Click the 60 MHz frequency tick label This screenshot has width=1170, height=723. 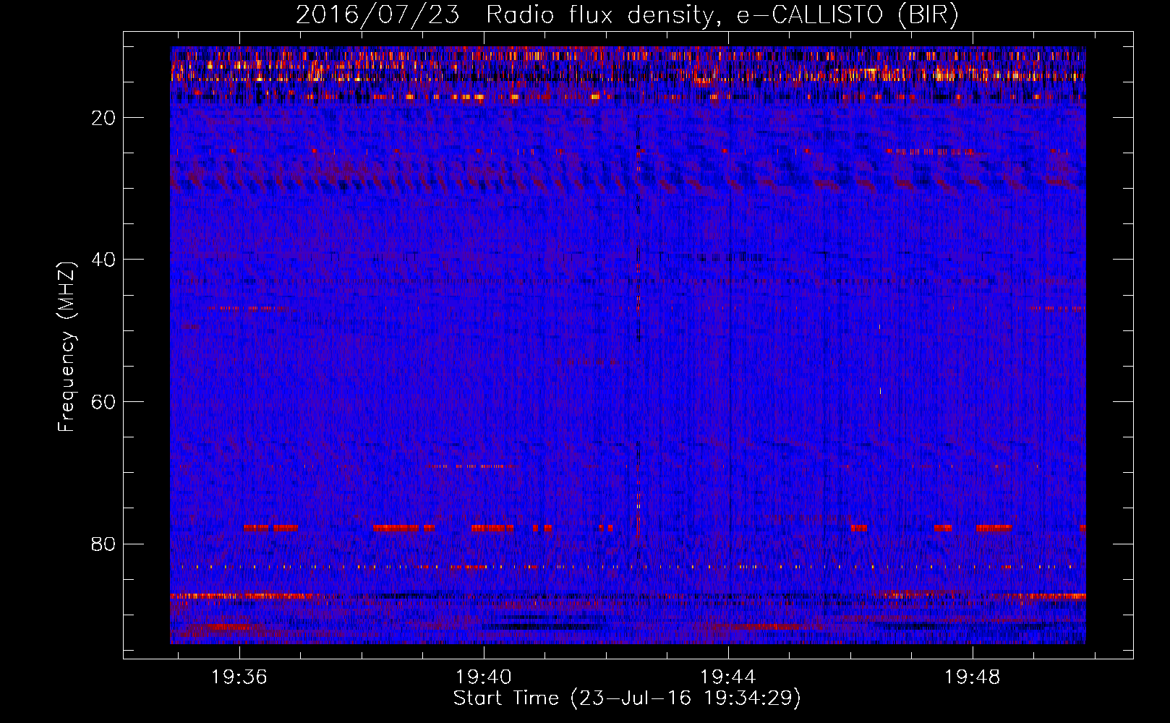point(104,402)
